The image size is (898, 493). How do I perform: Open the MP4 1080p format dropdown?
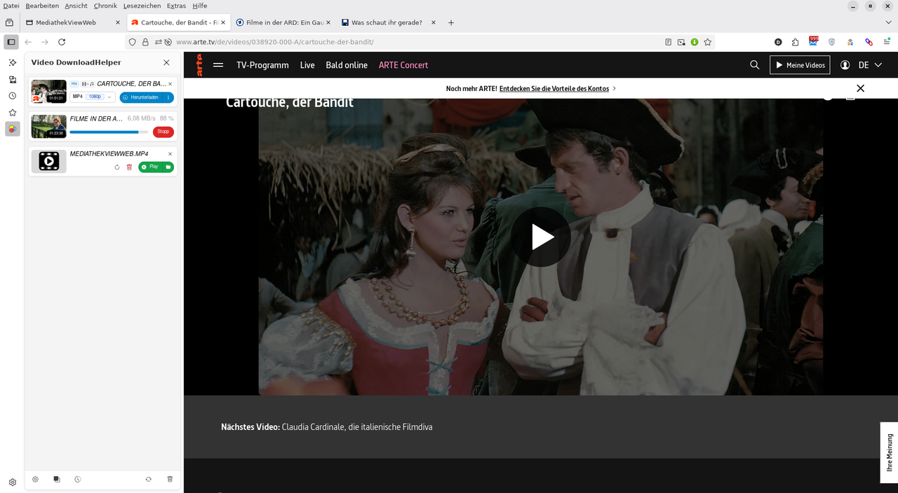click(92, 97)
